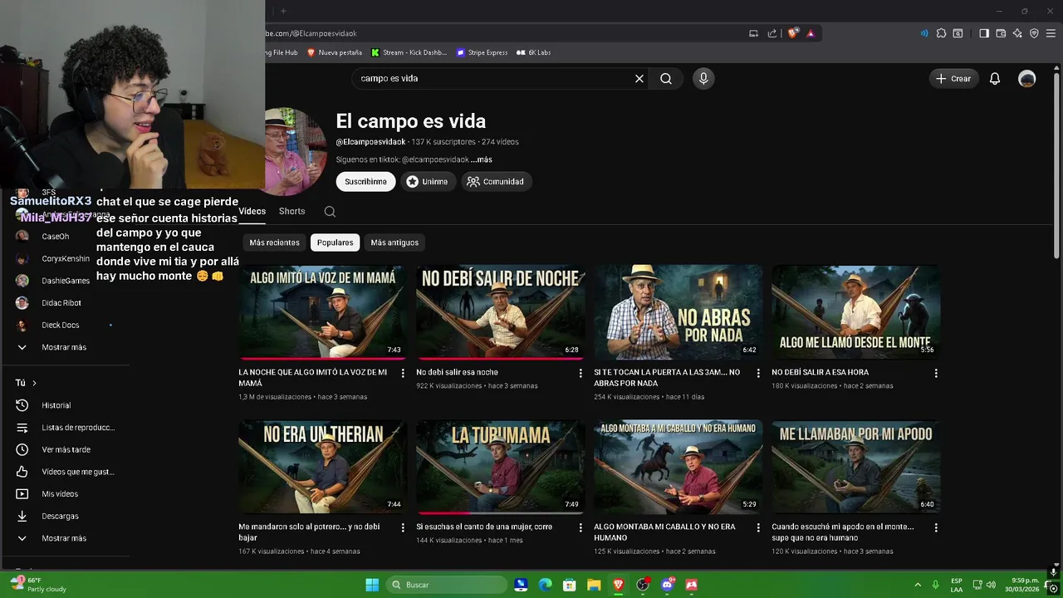The width and height of the screenshot is (1063, 598).
Task: Switch to the Vídeos tab
Action: pos(252,211)
